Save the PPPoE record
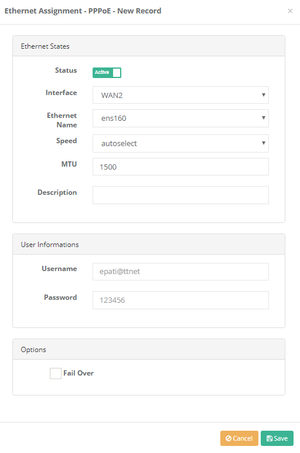The height and width of the screenshot is (453, 300). pos(277,438)
